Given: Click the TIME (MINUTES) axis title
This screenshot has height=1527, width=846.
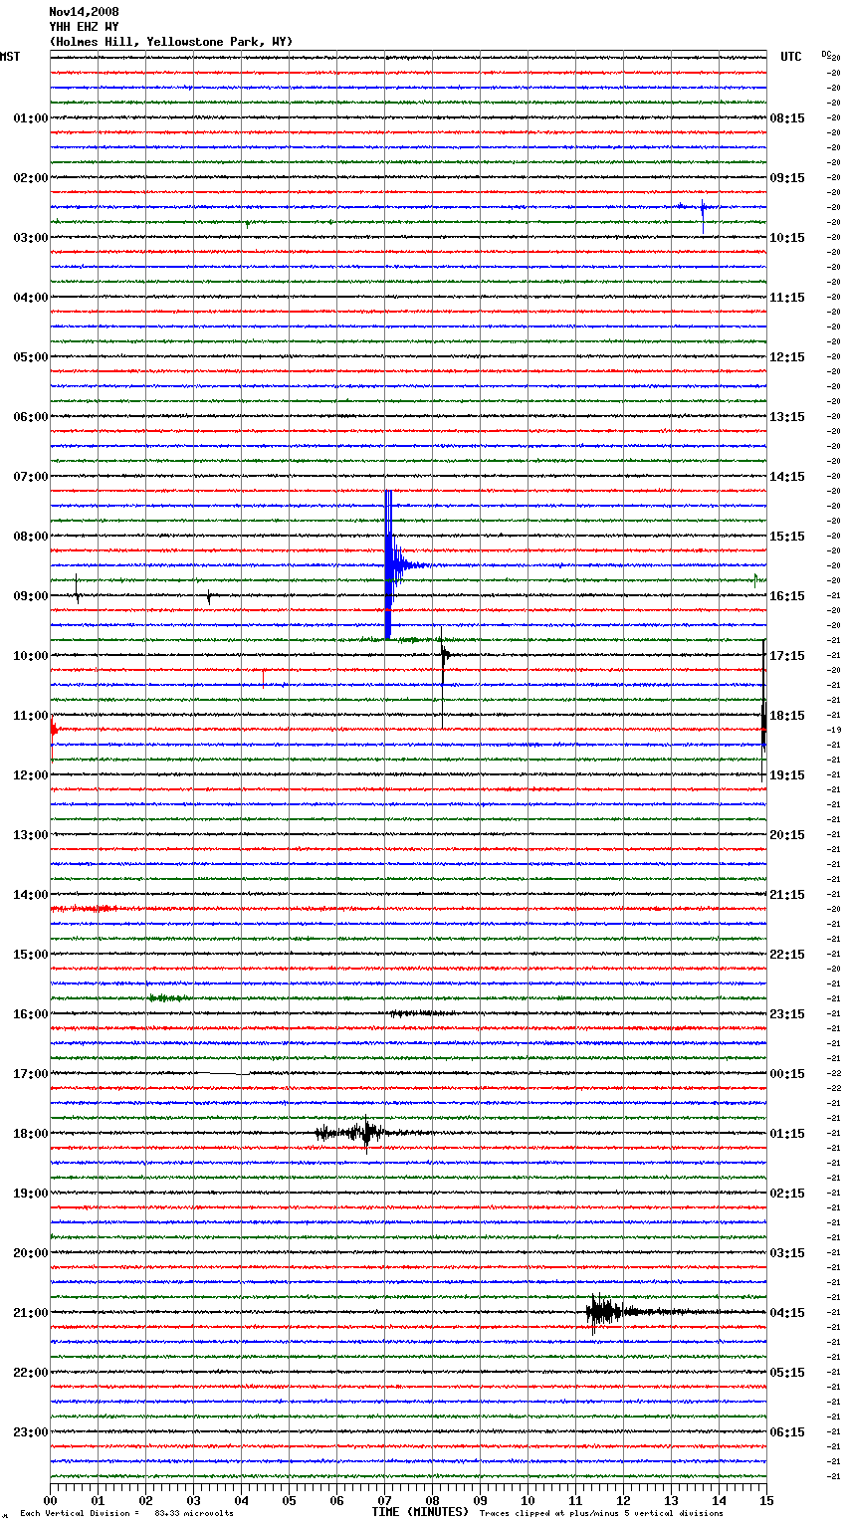Looking at the screenshot, I should click(x=420, y=1512).
